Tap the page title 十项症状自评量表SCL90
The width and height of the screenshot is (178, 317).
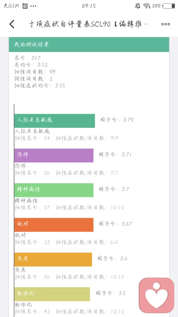(x=70, y=24)
